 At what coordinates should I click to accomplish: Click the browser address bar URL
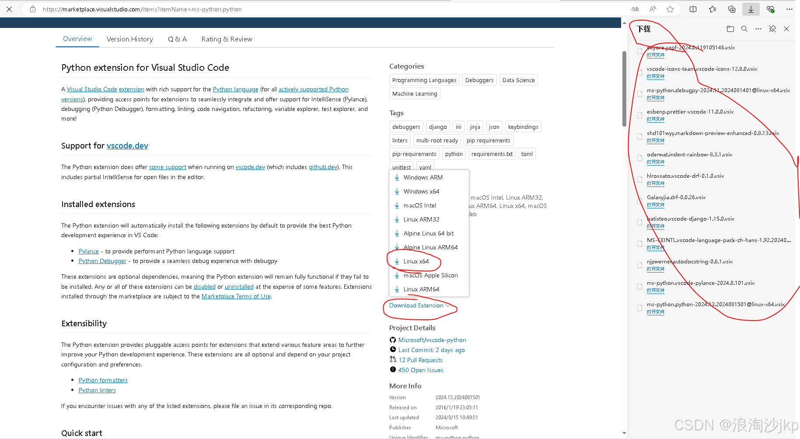(x=142, y=9)
